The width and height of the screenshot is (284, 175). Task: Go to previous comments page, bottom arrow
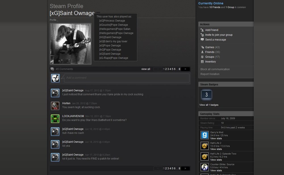coord(158,168)
